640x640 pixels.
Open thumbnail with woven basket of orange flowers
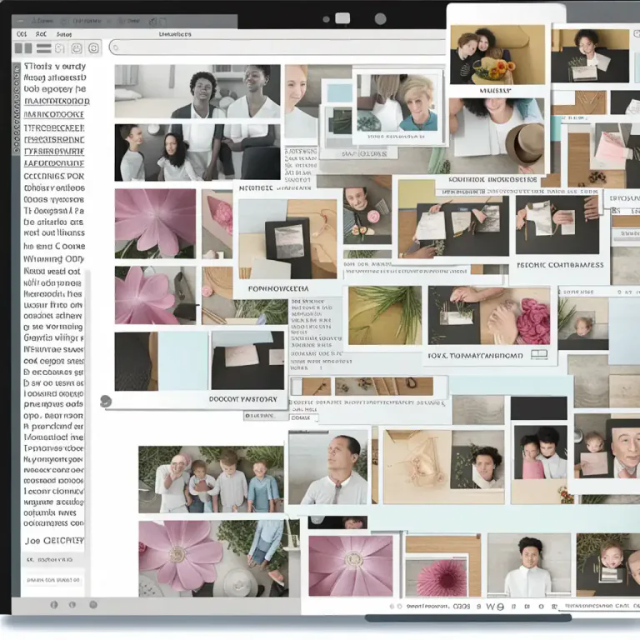pyautogui.click(x=497, y=55)
